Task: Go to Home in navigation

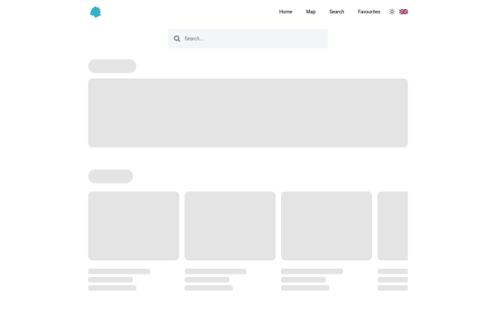Action: point(285,12)
